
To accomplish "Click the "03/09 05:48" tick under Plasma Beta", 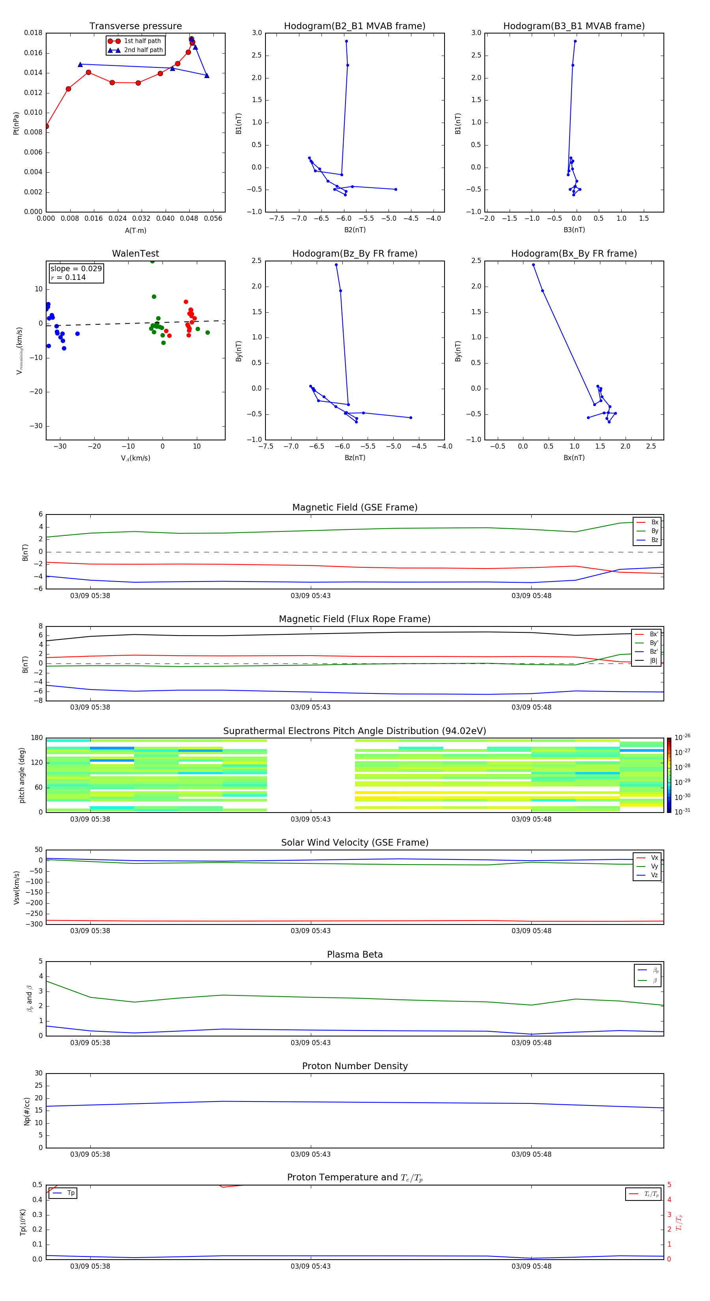I will (x=531, y=1043).
